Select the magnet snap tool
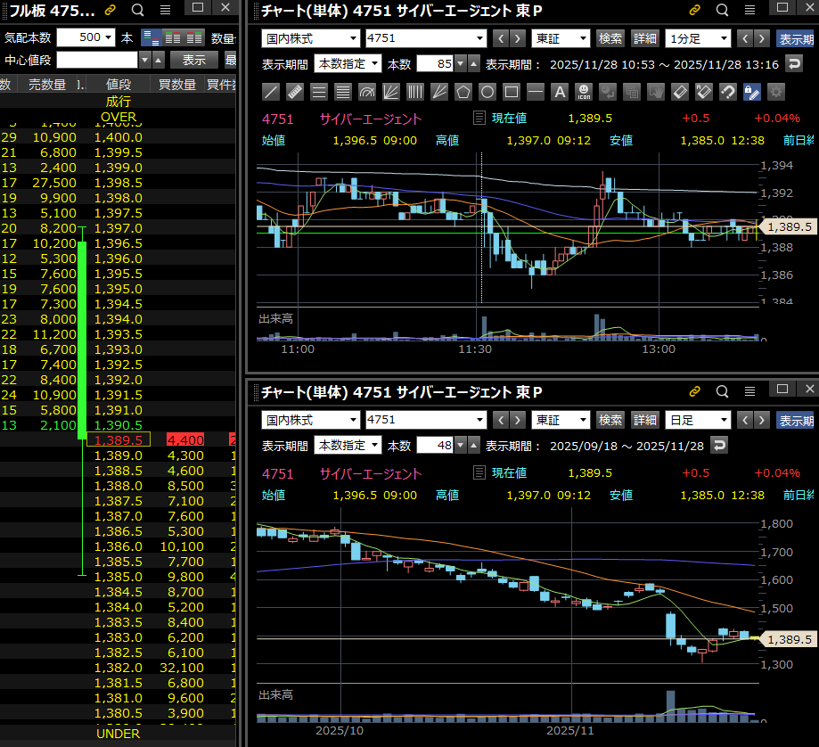Image resolution: width=819 pixels, height=747 pixels. click(x=728, y=92)
